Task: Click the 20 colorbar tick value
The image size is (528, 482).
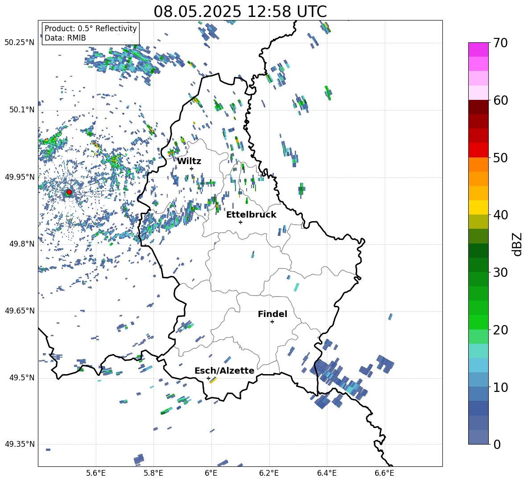Action: pos(500,330)
